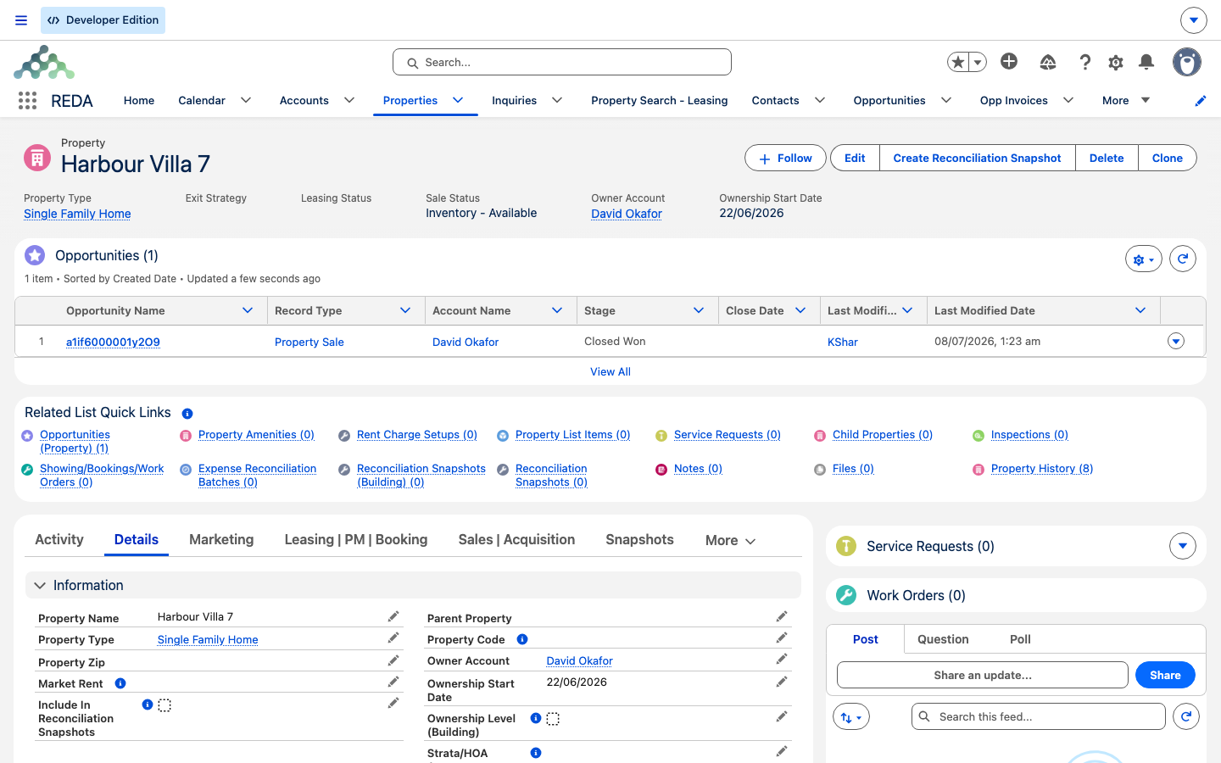Open the Inspections (0) quick link
The width and height of the screenshot is (1221, 763).
1029,435
